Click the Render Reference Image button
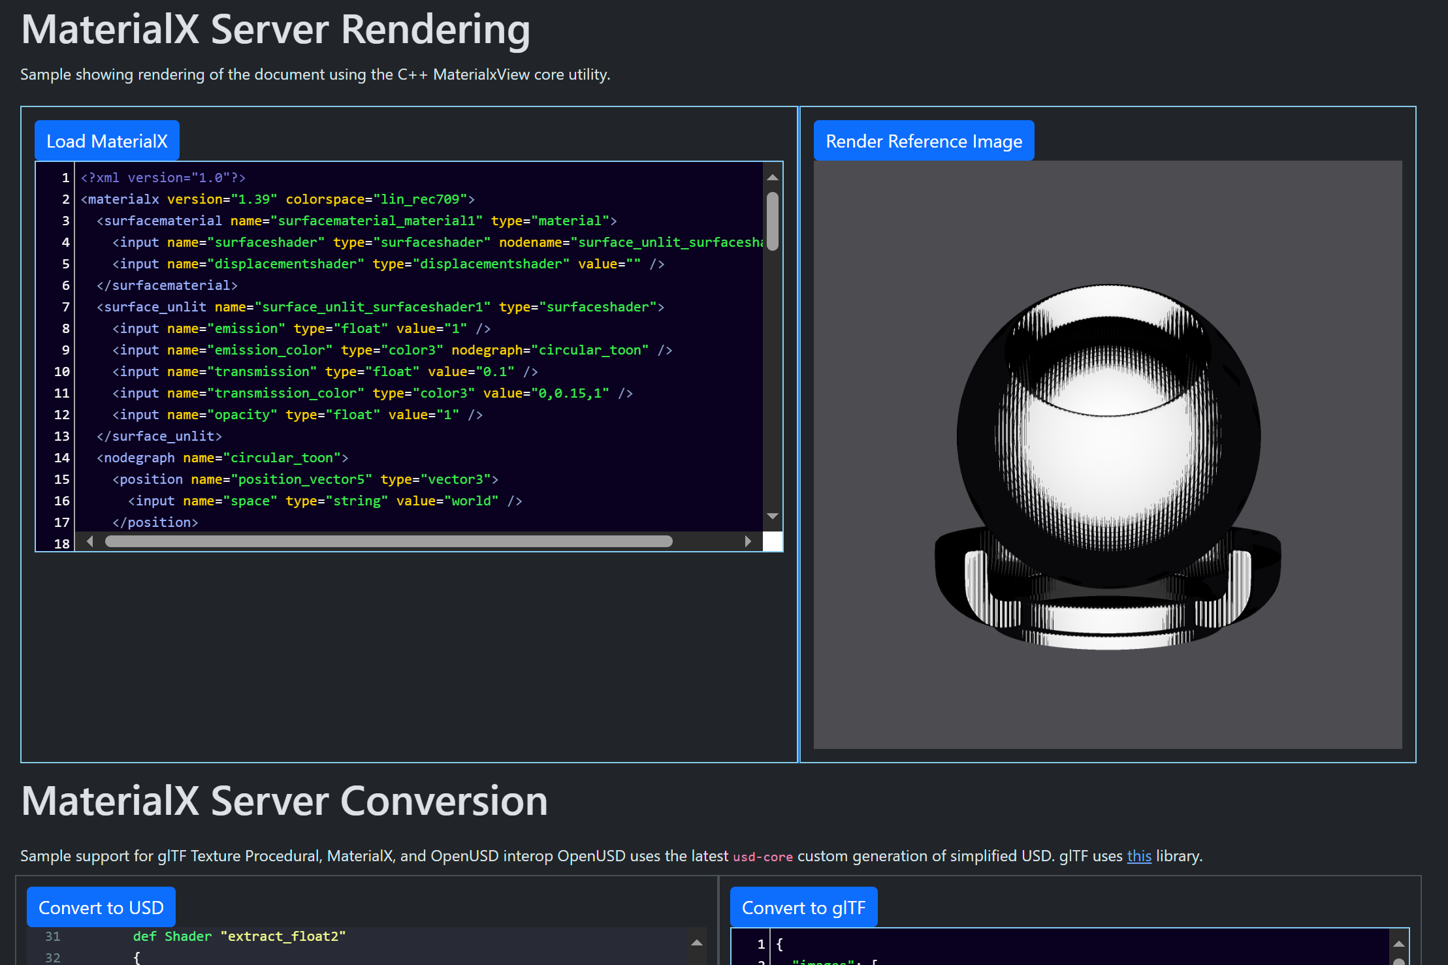Screen dimensions: 1448x965 point(924,141)
